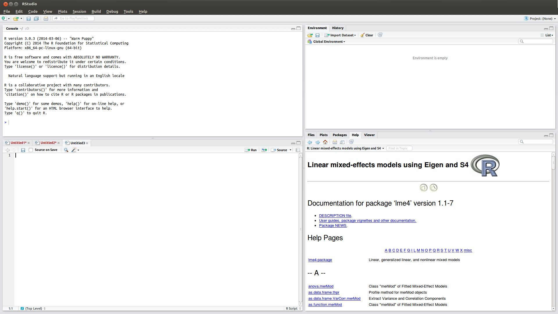
Task: Click the Open File folder icon
Action: click(16, 18)
